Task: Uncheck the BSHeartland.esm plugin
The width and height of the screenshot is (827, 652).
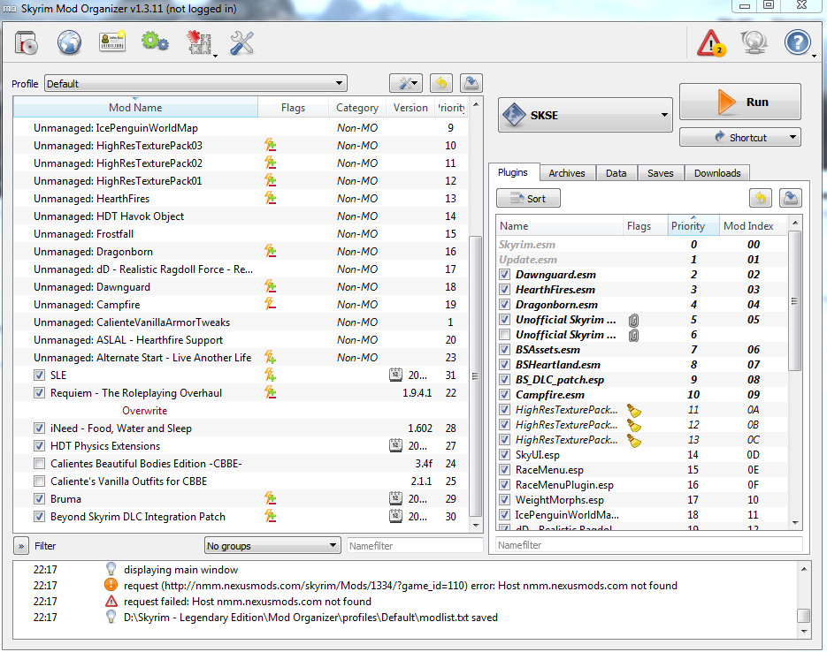Action: [x=505, y=365]
